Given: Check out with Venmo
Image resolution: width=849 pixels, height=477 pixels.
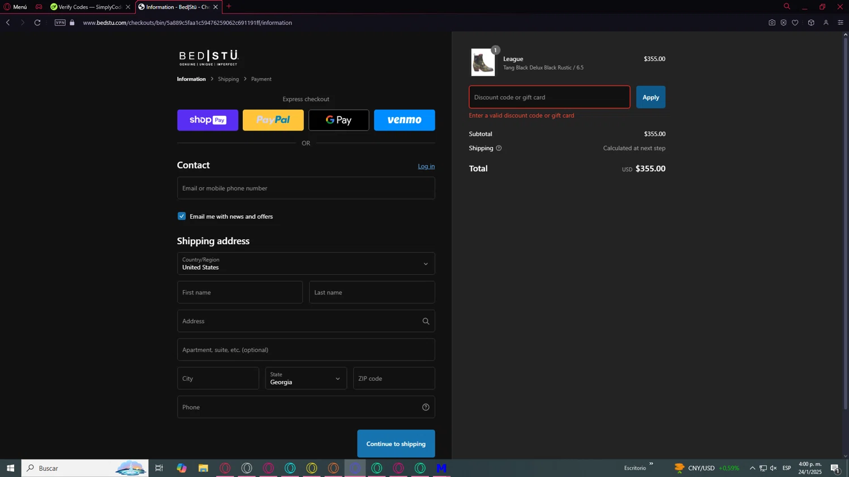Looking at the screenshot, I should click(x=405, y=120).
